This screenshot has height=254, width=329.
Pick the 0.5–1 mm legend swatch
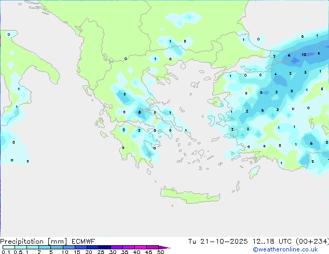[21, 247]
